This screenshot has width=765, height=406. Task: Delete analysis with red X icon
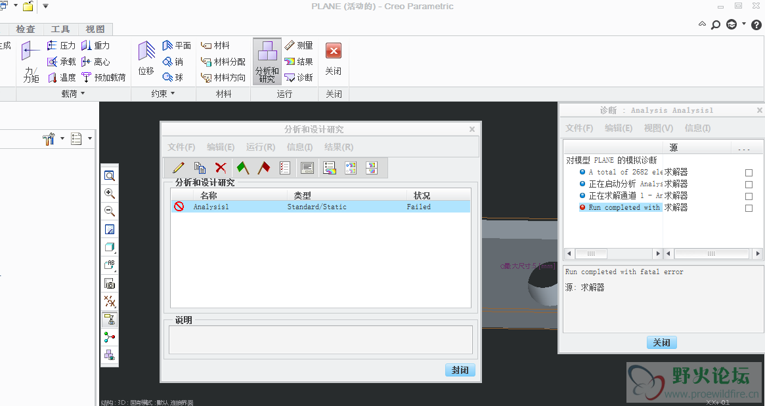221,168
